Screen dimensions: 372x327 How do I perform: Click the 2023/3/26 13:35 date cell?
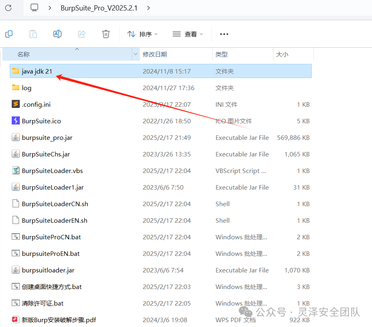[x=167, y=154]
